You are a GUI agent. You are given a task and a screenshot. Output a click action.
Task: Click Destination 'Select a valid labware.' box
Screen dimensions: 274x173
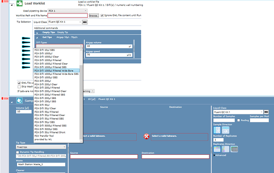[x=179, y=137]
